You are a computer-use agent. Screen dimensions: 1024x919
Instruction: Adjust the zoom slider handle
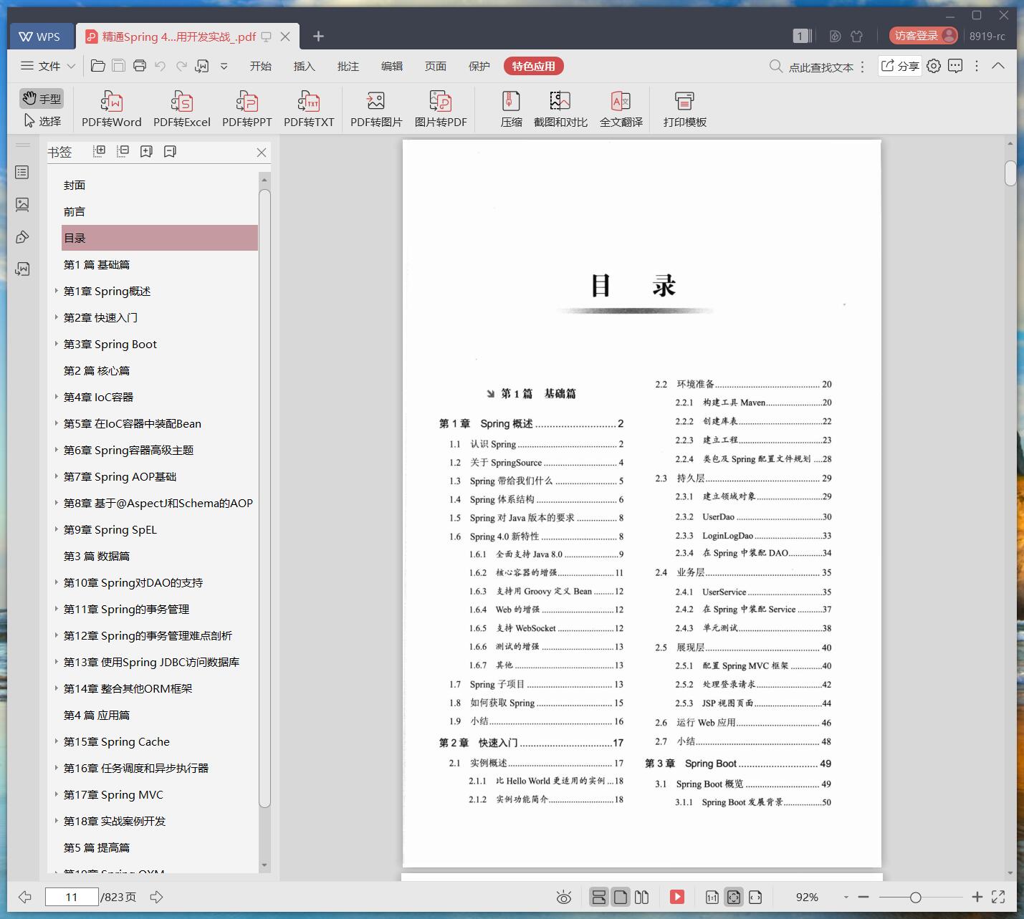tap(915, 897)
